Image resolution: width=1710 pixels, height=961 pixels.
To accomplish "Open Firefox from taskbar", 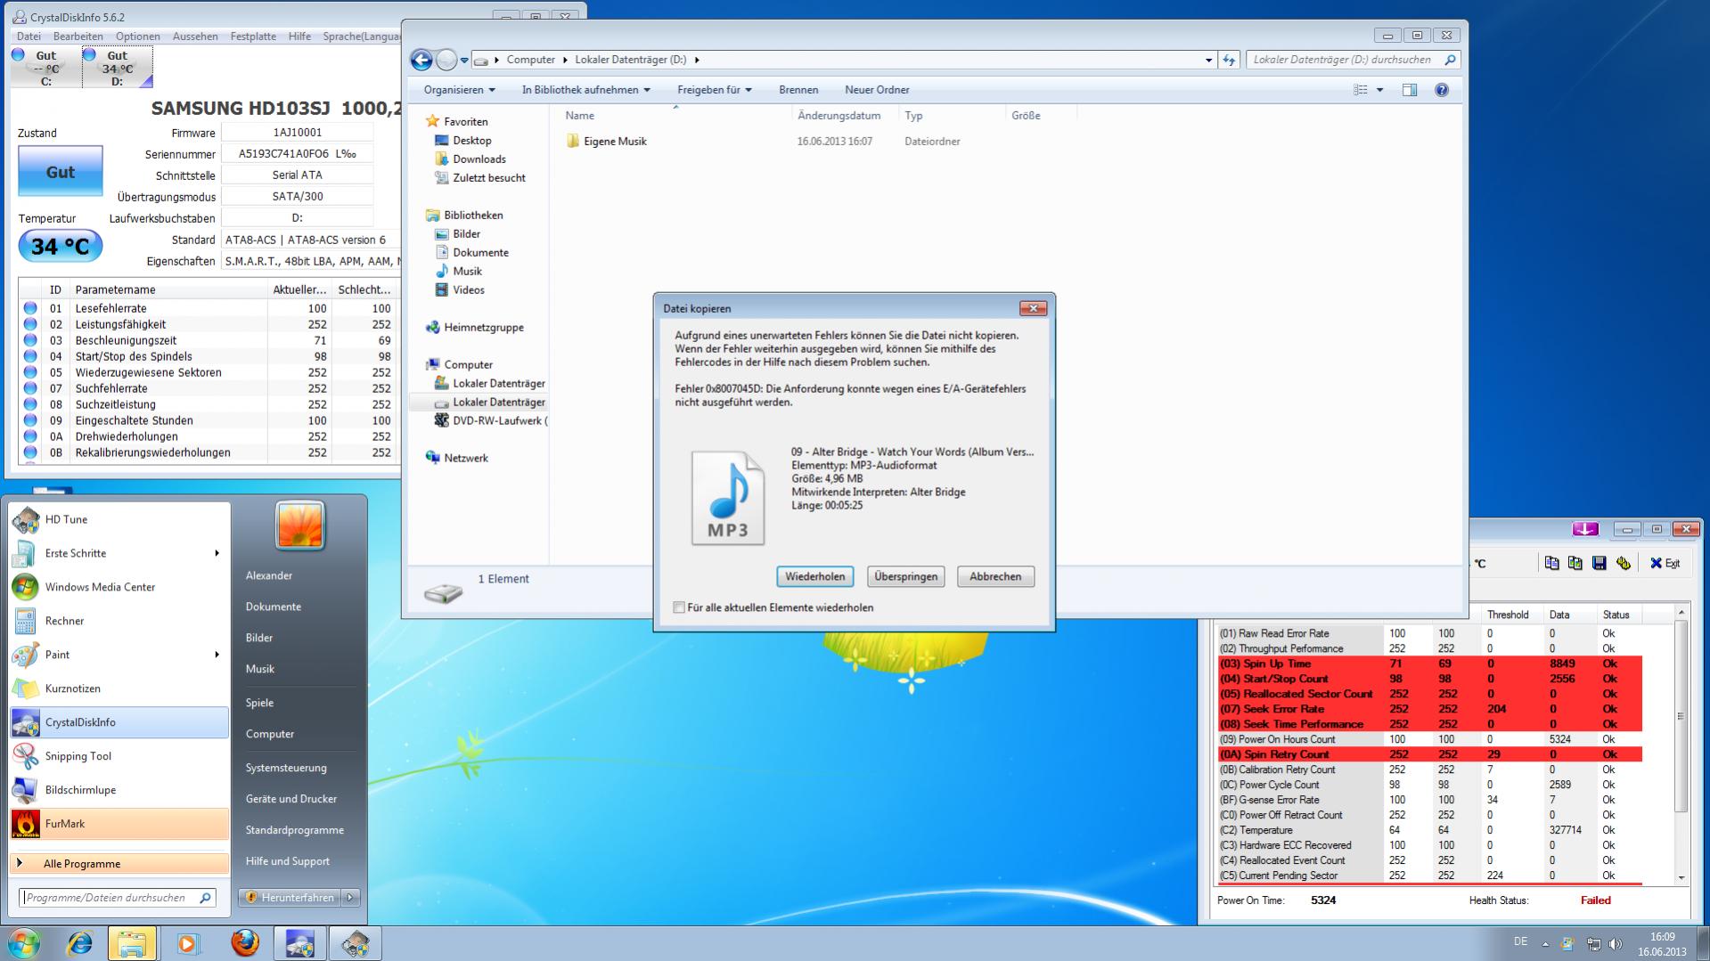I will (x=244, y=943).
